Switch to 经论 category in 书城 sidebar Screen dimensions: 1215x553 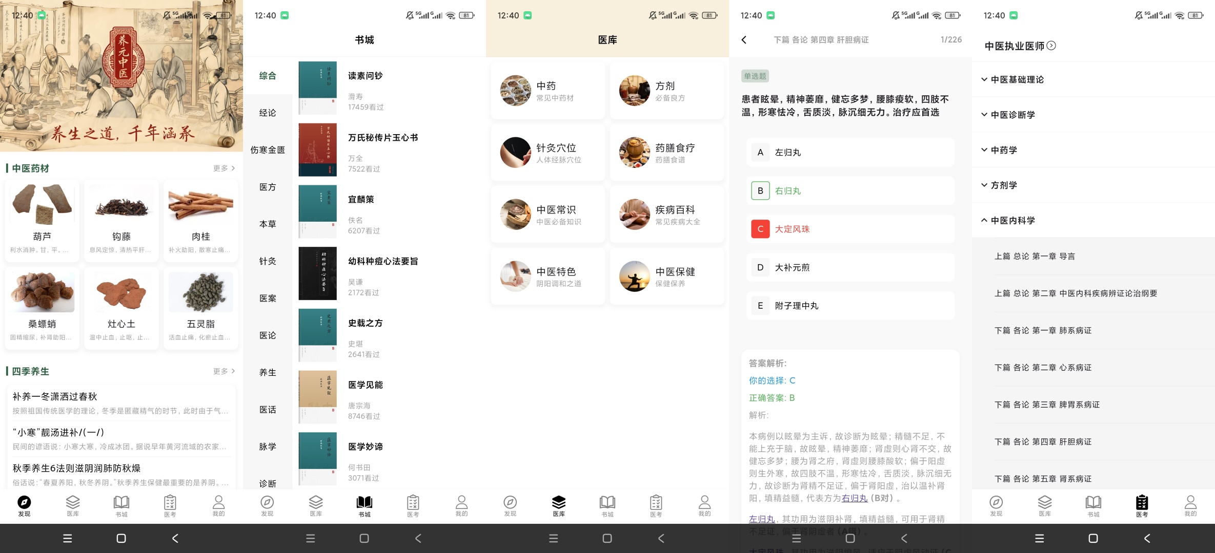pos(268,113)
